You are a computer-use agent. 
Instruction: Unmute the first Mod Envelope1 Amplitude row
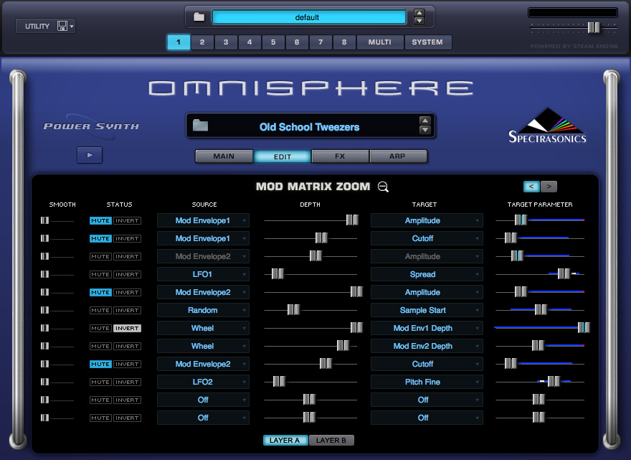click(100, 221)
